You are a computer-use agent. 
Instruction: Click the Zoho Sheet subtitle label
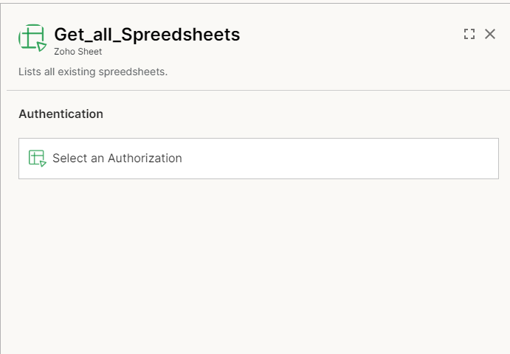(78, 52)
